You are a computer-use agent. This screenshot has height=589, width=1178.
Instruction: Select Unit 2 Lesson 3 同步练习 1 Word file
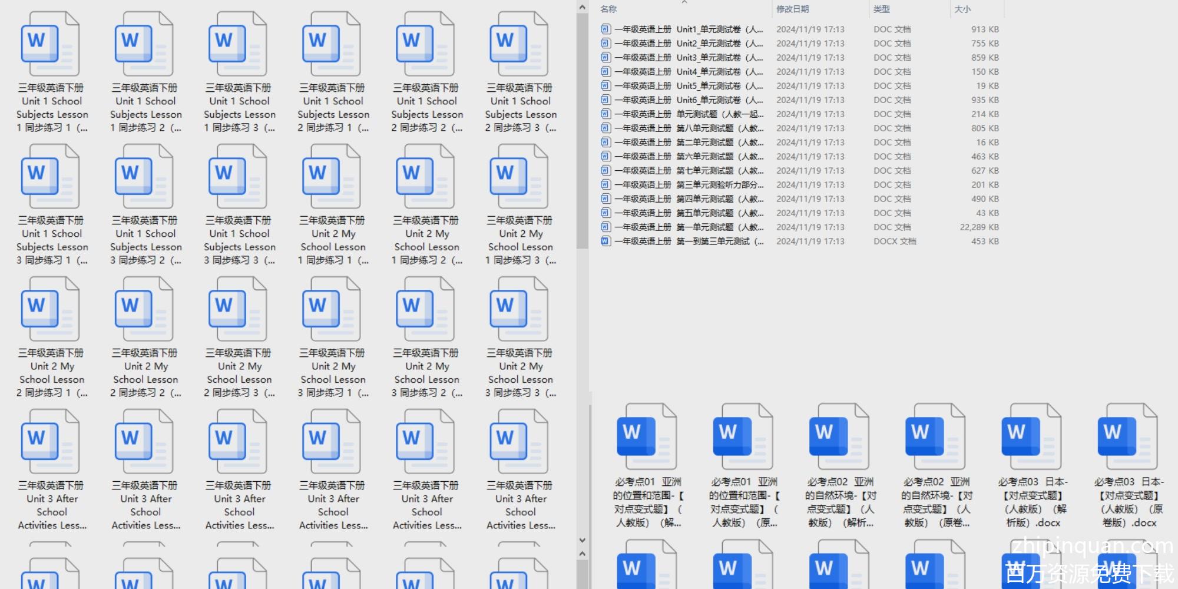(x=332, y=310)
